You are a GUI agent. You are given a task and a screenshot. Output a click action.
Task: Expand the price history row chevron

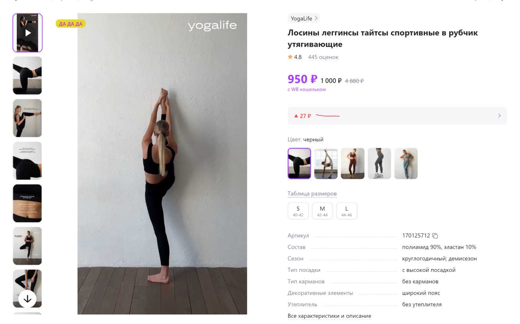point(499,116)
